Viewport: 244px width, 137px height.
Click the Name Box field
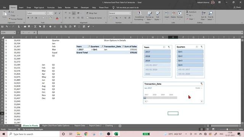click(x=8, y=32)
